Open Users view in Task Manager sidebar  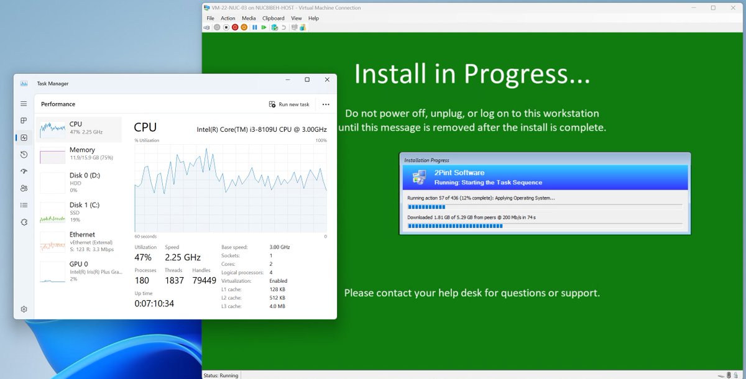coord(24,188)
